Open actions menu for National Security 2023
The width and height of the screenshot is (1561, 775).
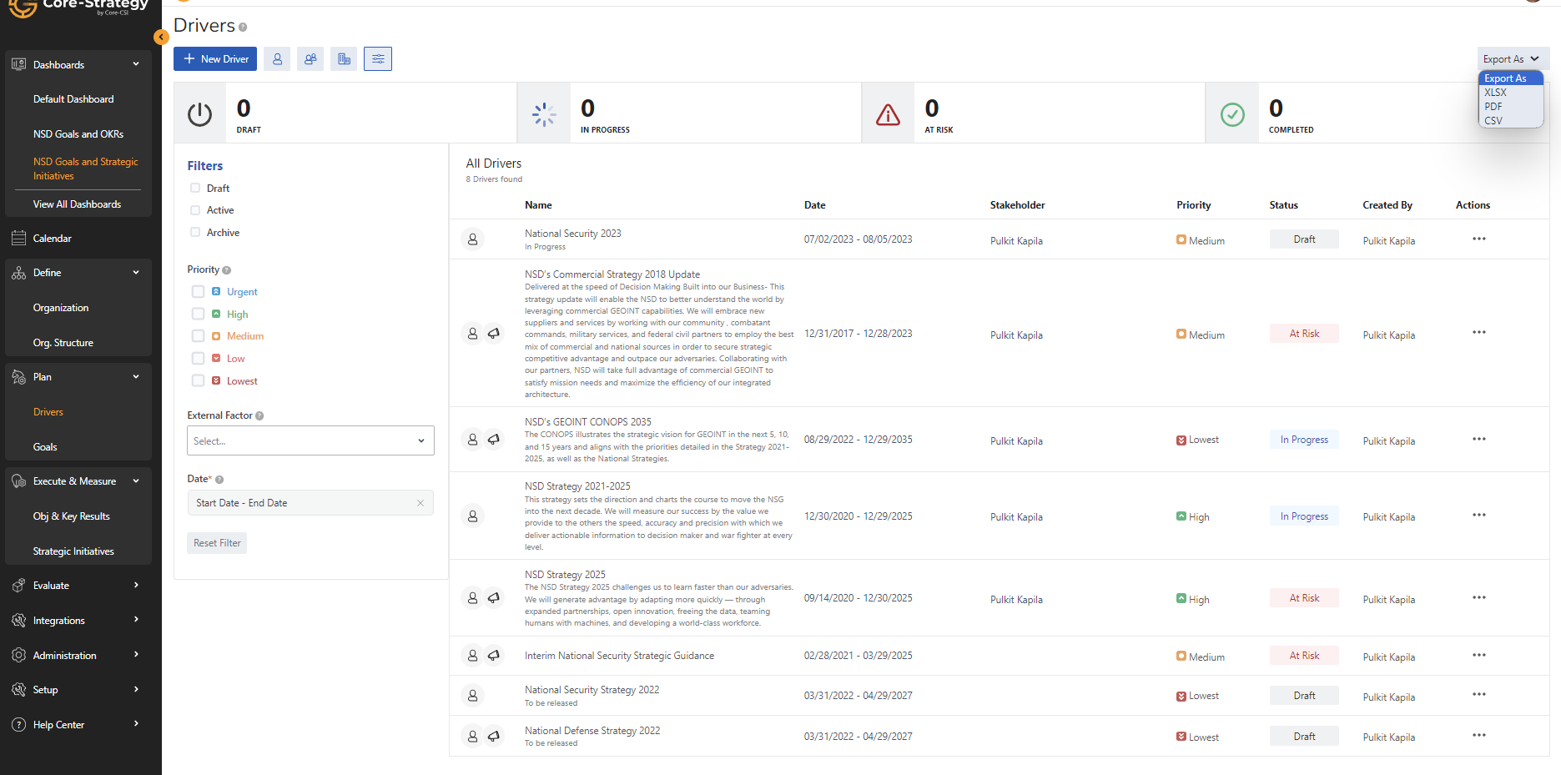point(1478,239)
